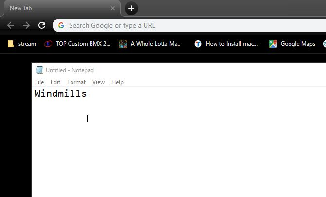Viewport: 326px width, 197px height.
Task: Click the How to Install mac... bookmark
Action: pos(226,44)
